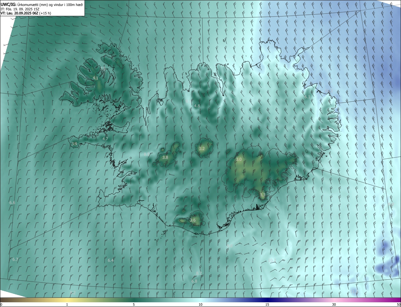The height and width of the screenshot is (307, 401).
Task: Click the 3.9 value label
Action: [74, 144]
